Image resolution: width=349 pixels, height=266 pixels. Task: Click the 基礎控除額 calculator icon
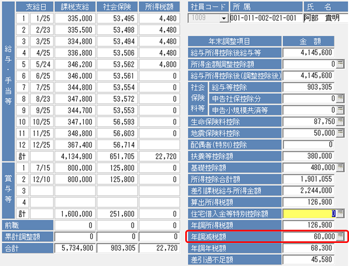340,167
